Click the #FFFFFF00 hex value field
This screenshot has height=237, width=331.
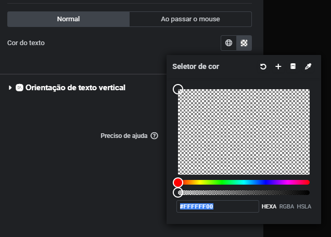click(x=218, y=206)
